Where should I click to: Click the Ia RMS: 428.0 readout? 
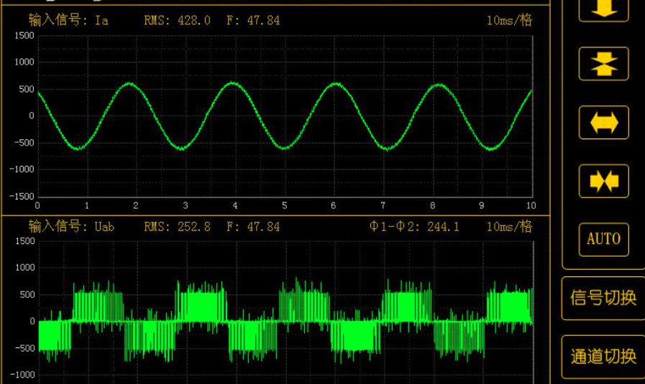[177, 21]
